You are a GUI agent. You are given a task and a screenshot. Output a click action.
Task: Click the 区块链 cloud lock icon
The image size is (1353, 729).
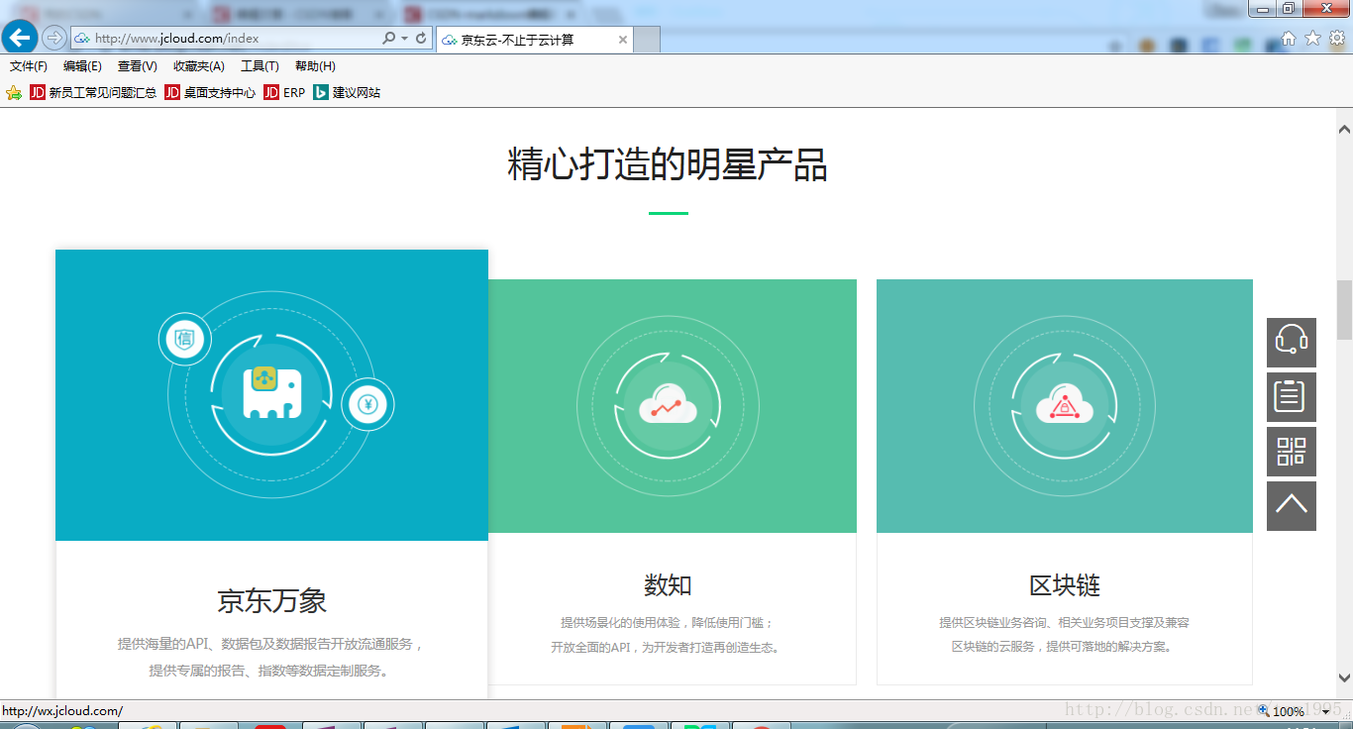pos(1065,405)
